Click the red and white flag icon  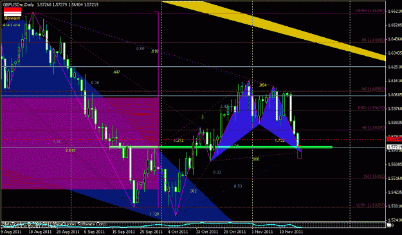pyautogui.click(x=13, y=12)
